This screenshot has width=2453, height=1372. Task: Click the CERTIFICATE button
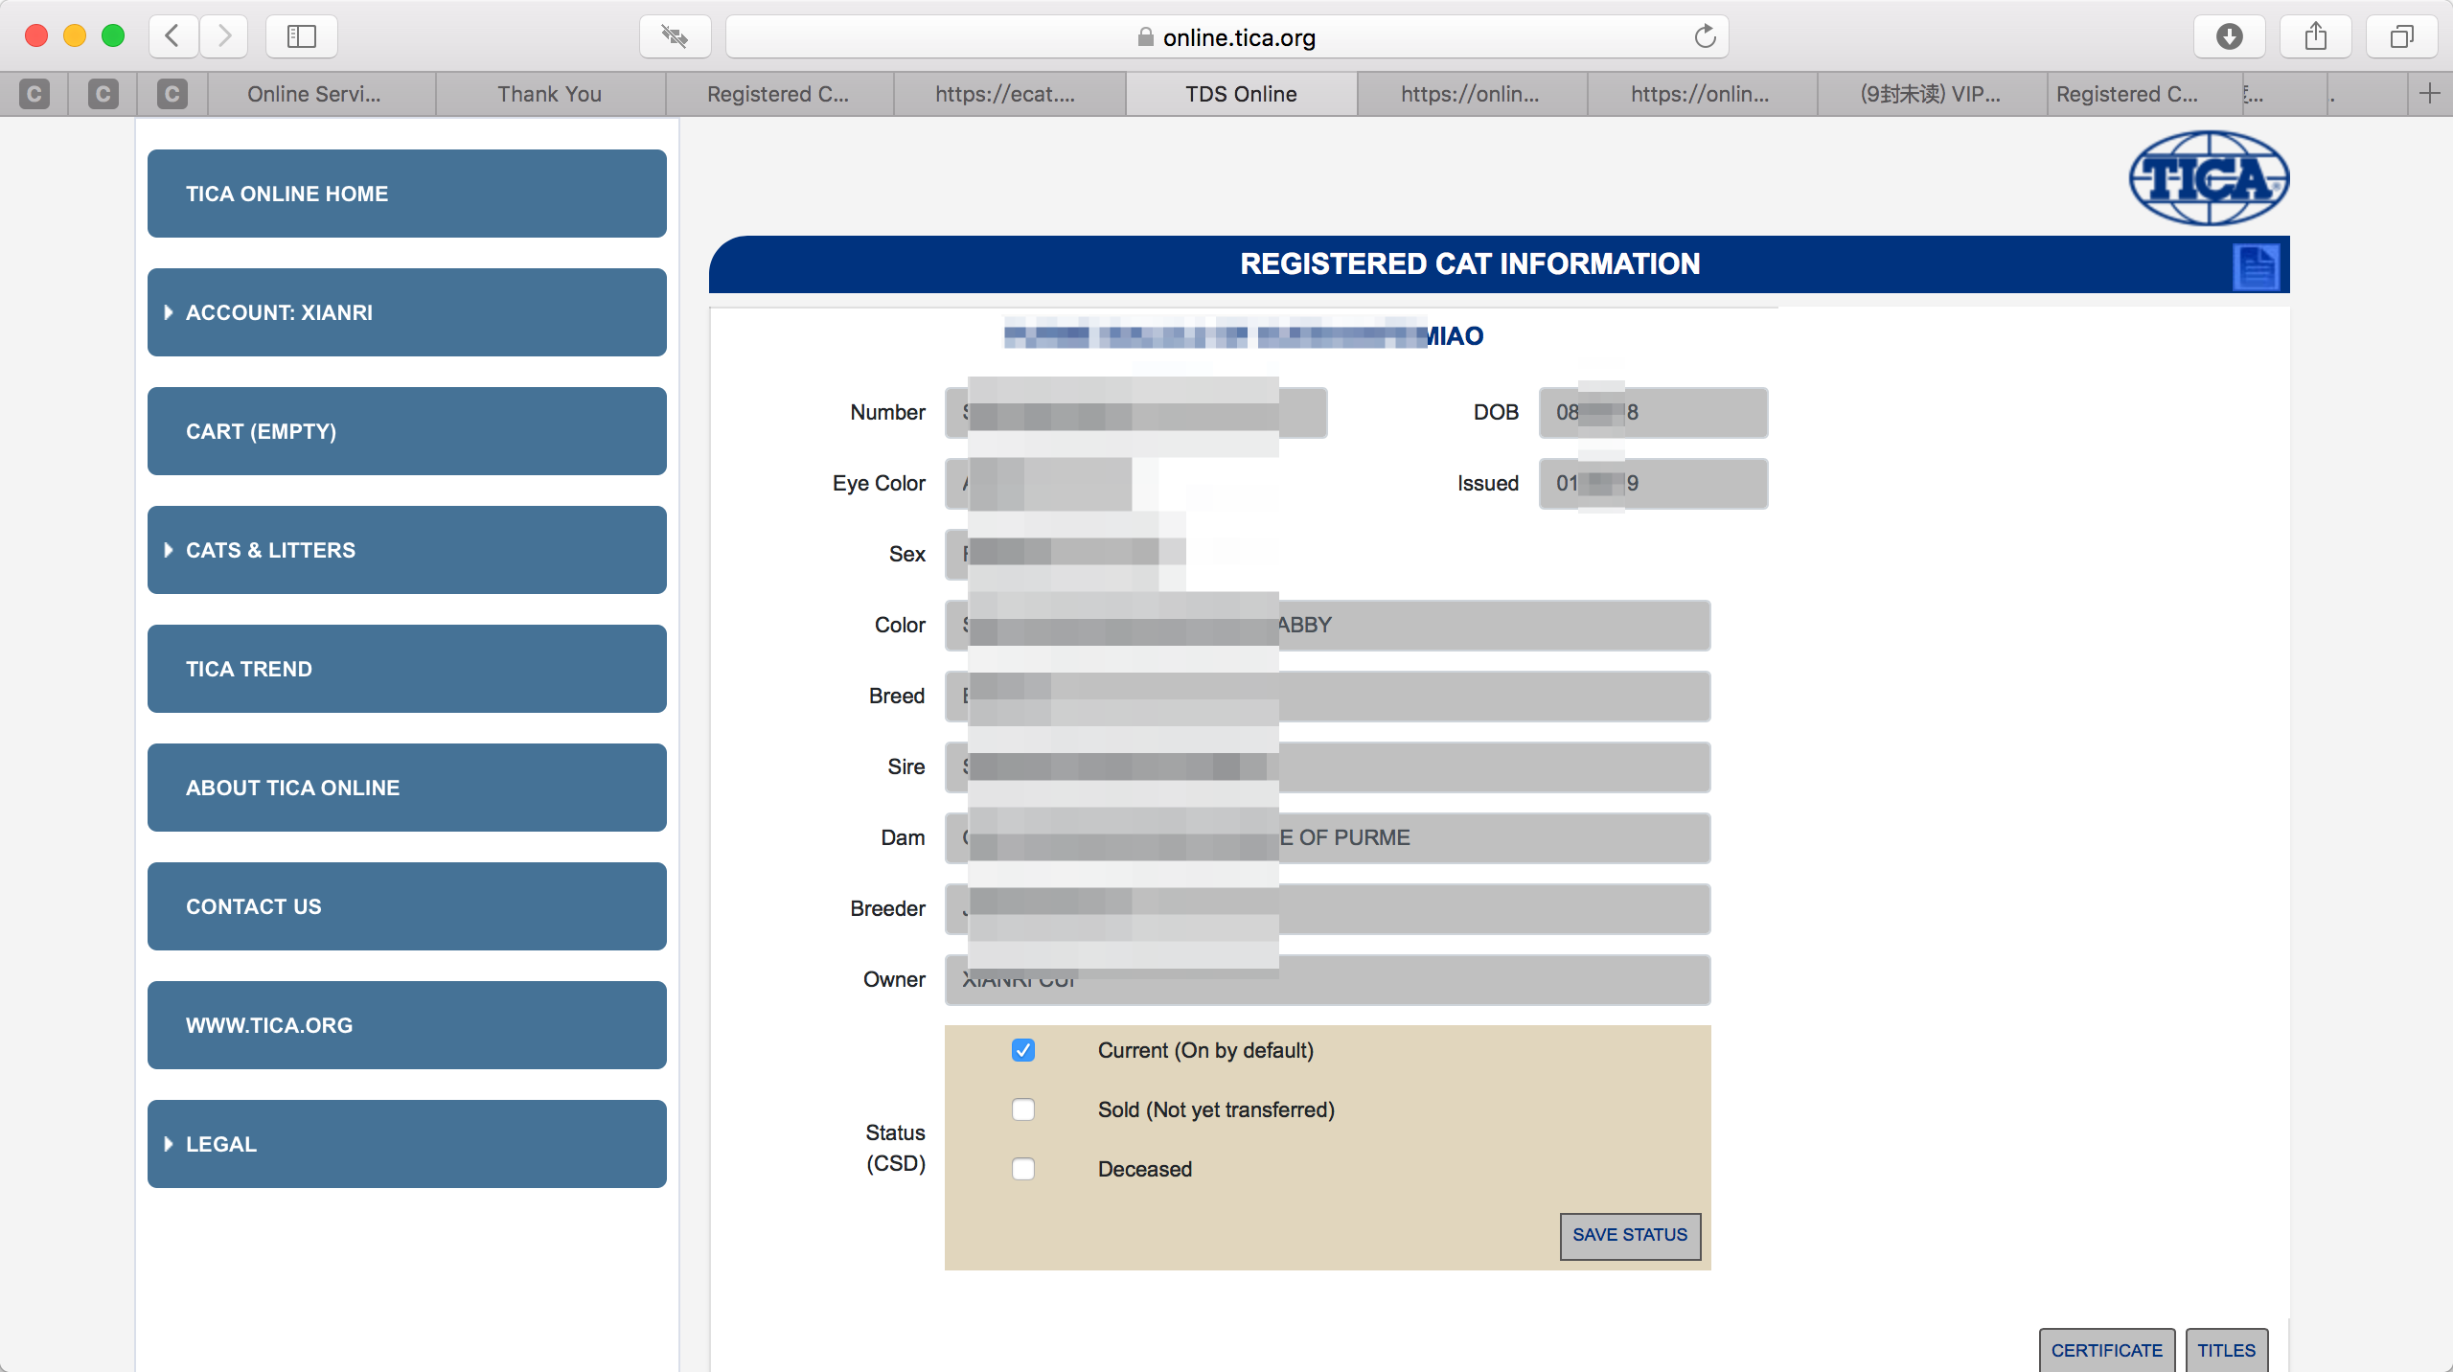pyautogui.click(x=2106, y=1349)
